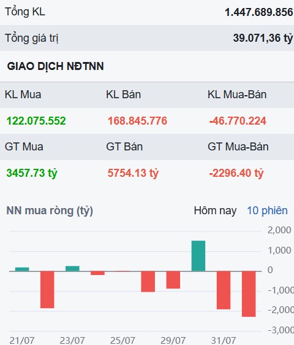Click the last and longest red bar
Viewport: 294px width, 345px height.
pyautogui.click(x=249, y=294)
